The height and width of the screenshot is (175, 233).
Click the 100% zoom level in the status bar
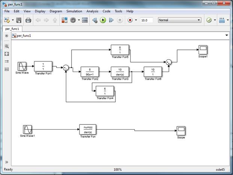(118, 170)
